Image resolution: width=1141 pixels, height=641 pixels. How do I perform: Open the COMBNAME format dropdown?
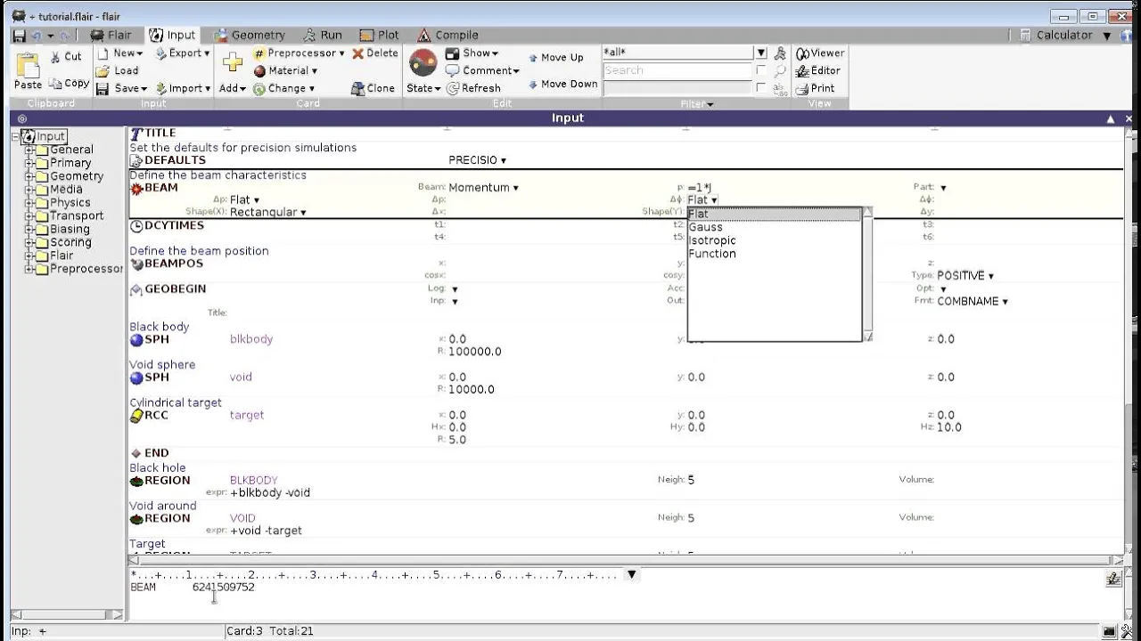[972, 302]
